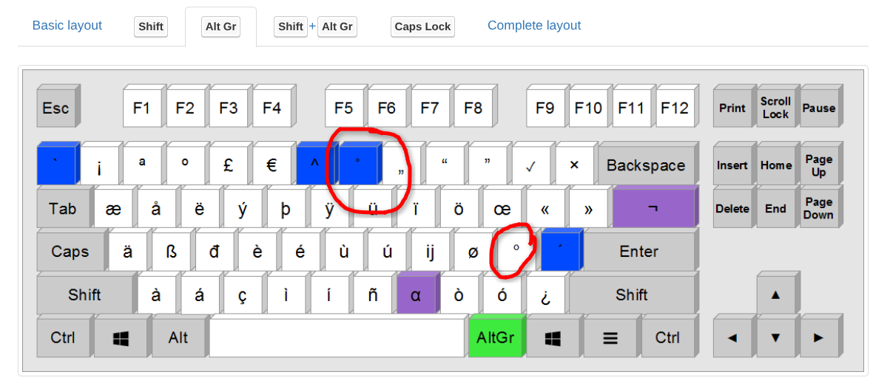Click the Backspace key
The height and width of the screenshot is (386, 873).
(646, 166)
